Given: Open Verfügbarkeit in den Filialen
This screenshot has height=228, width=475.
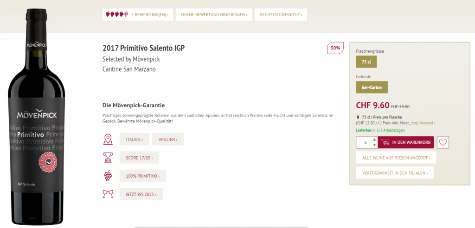Looking at the screenshot, I should click(x=395, y=173).
